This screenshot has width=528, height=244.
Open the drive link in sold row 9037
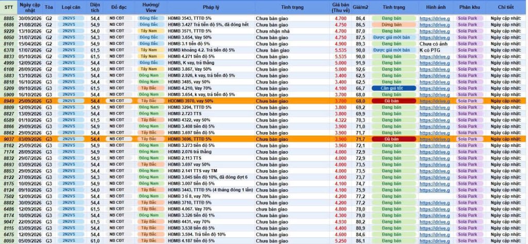click(434, 139)
